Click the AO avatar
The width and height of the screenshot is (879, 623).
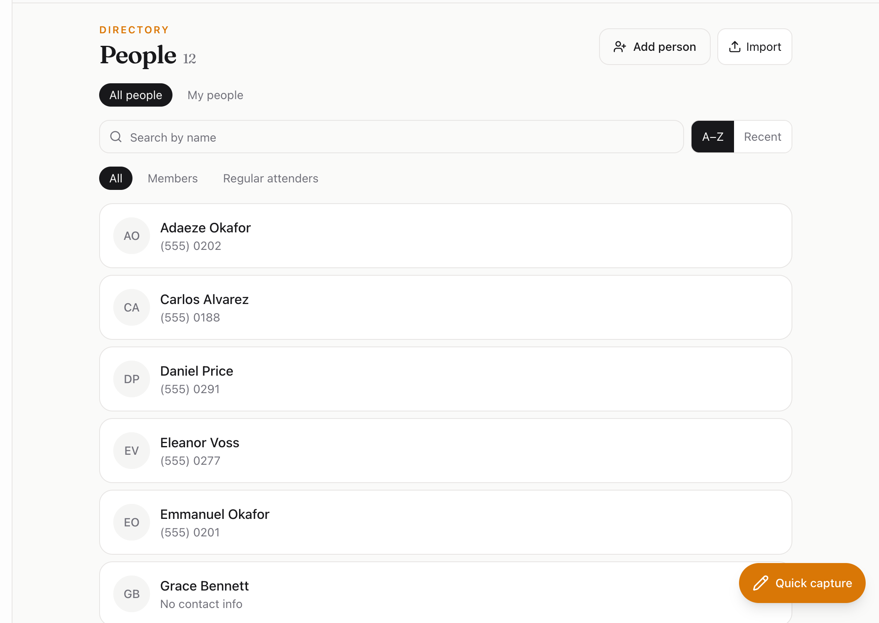[x=132, y=236]
